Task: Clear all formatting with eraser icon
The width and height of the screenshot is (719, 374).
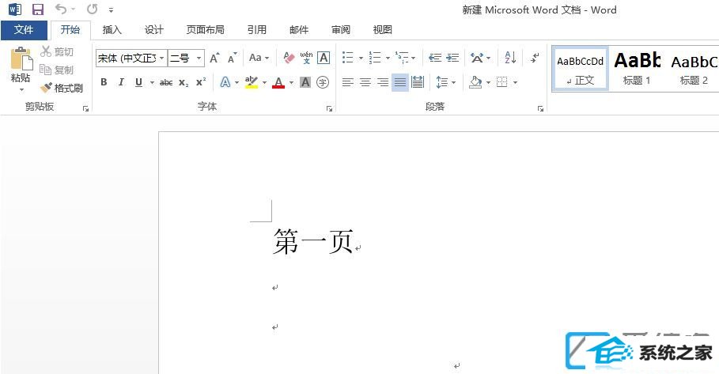Action: pos(289,58)
